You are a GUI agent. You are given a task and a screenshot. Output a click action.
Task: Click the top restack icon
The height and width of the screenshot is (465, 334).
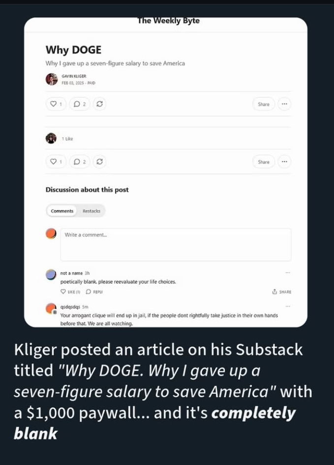click(99, 104)
